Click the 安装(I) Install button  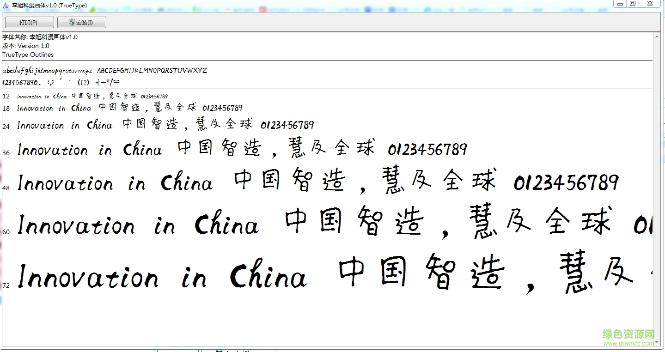[81, 22]
